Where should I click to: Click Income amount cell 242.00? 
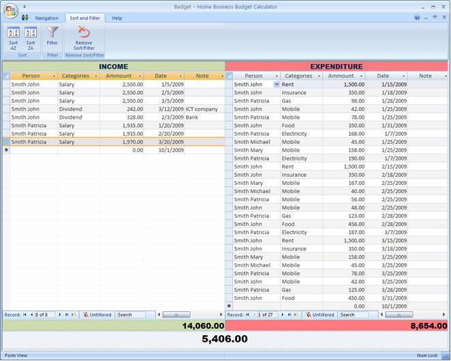pyautogui.click(x=122, y=109)
